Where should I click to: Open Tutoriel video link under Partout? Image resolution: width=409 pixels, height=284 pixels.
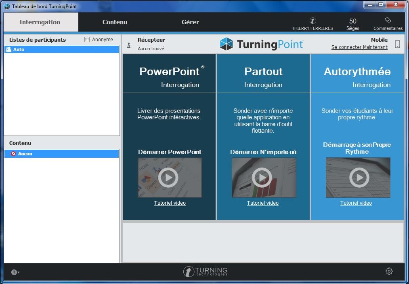click(263, 203)
